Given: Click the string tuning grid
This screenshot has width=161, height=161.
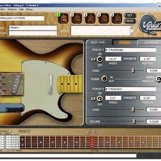Looking at the screenshot, I should tap(9, 142).
